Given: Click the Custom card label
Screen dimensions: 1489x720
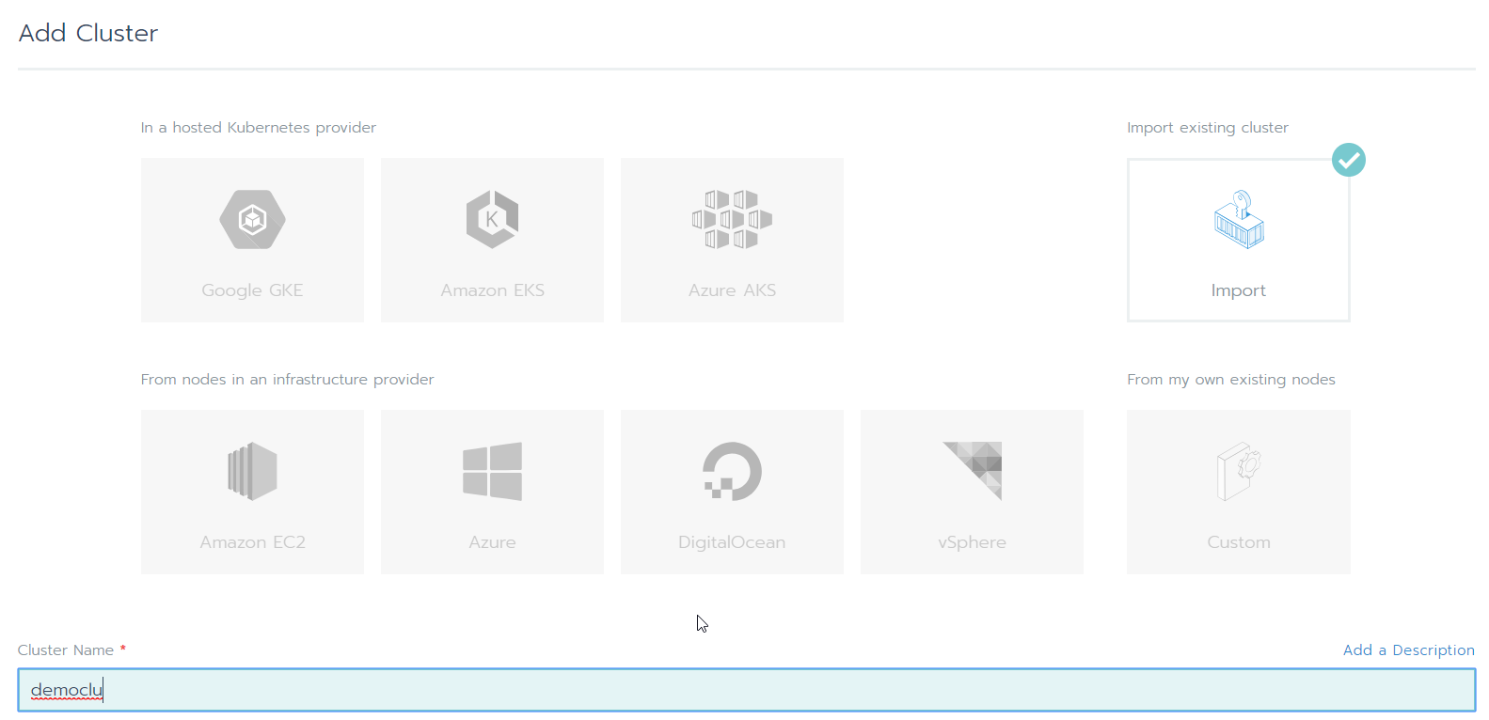Looking at the screenshot, I should [1239, 542].
